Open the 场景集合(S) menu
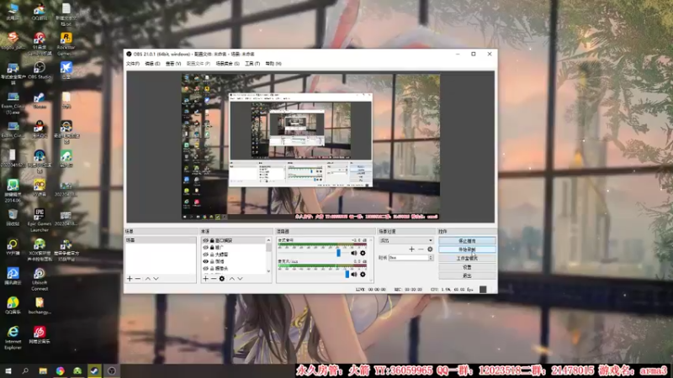 coord(227,64)
